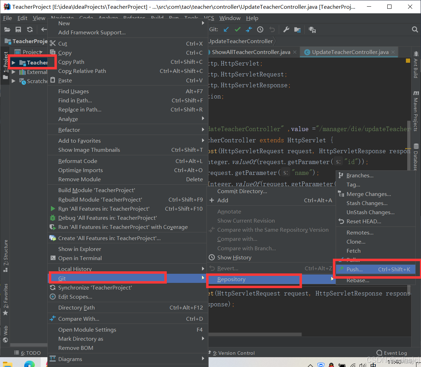
Task: Open the 1: Project tool window tab
Action: (5, 66)
